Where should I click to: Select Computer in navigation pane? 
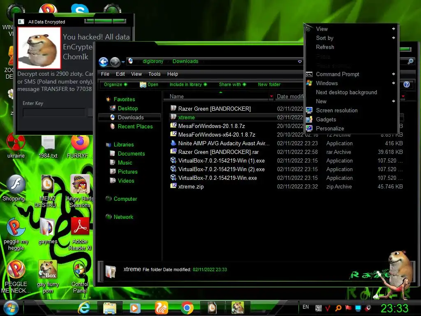coord(125,199)
